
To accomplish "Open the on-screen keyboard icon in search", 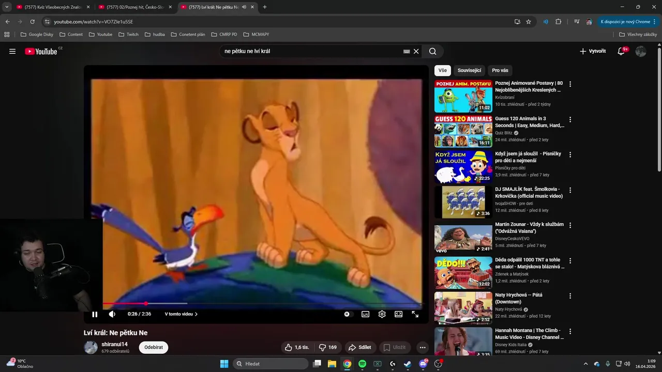I will tap(407, 51).
